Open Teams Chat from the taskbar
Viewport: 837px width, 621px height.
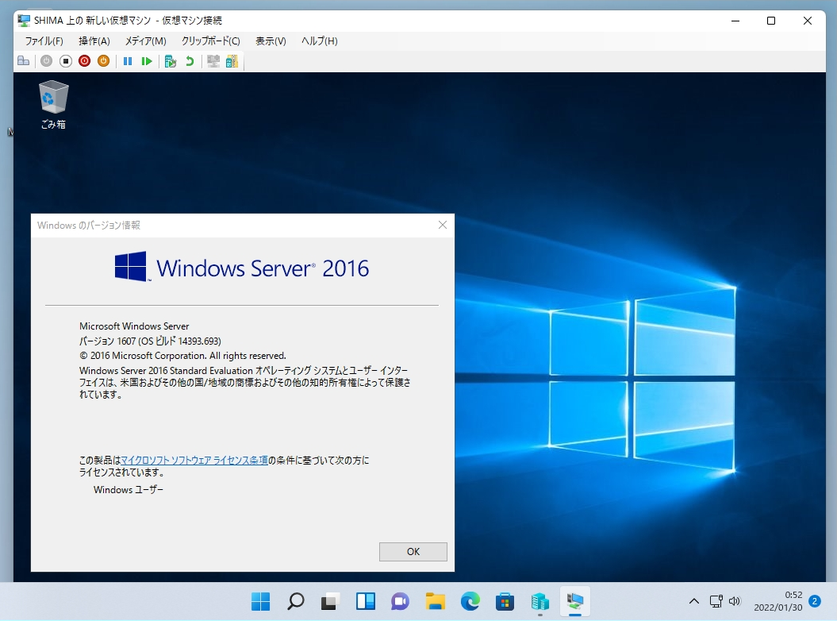pos(401,602)
